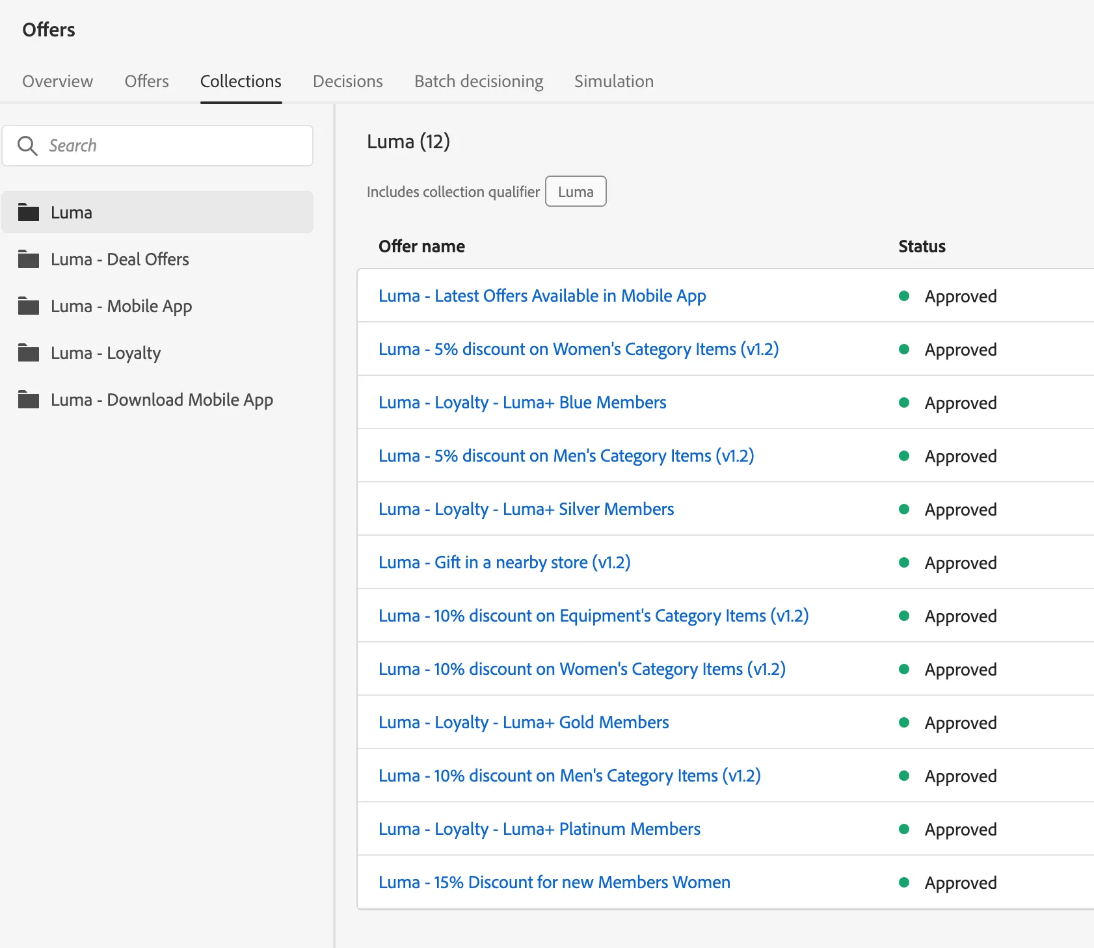Screen dimensions: 1094x948
Task: Click the search magnifier icon
Action: pyautogui.click(x=27, y=146)
